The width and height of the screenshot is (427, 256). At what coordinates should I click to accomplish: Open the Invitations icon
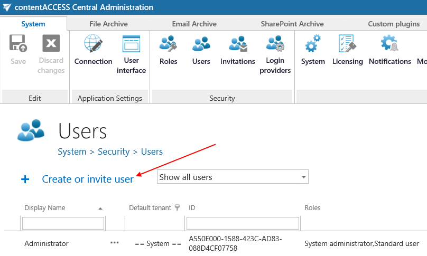237,44
